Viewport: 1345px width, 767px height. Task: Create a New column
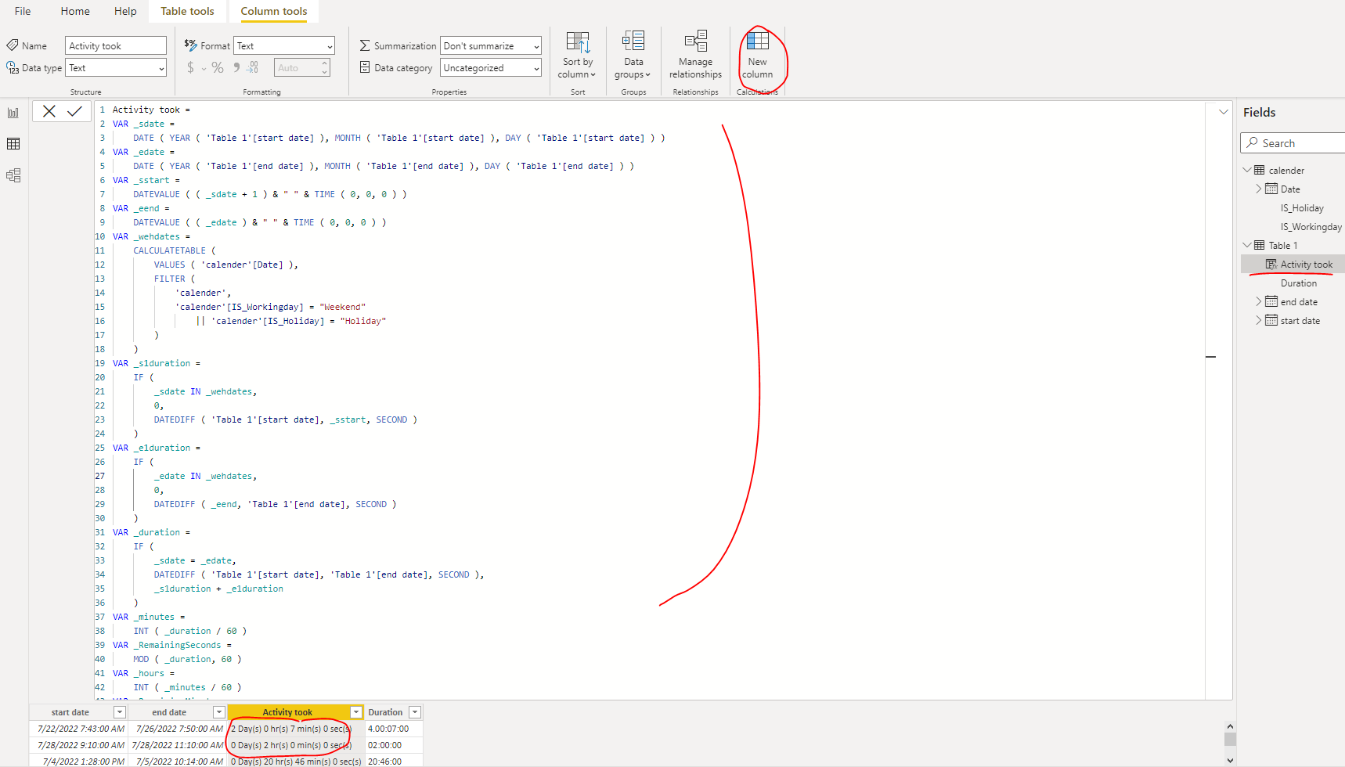click(x=758, y=54)
